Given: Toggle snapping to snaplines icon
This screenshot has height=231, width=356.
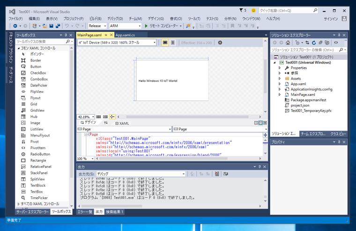Looking at the screenshot, I should coord(112,117).
